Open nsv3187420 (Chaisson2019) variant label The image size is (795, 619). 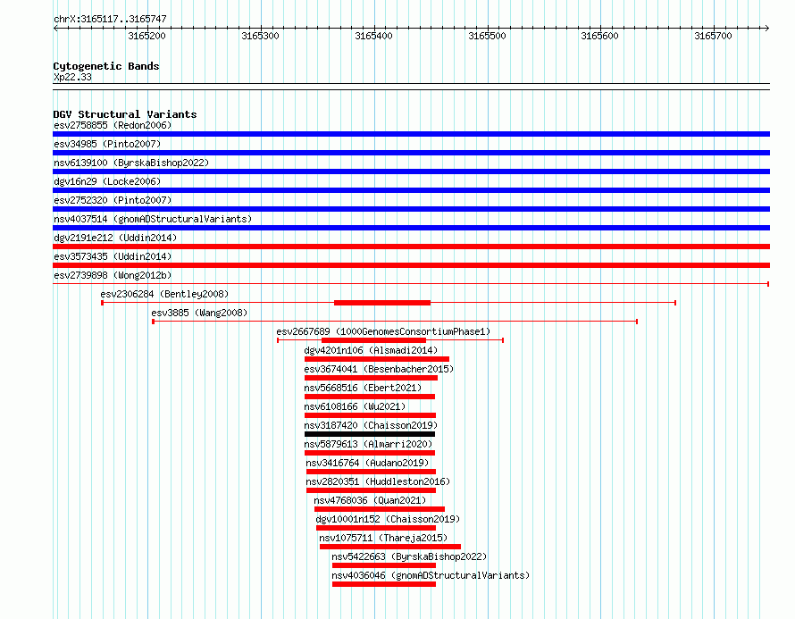click(x=371, y=425)
